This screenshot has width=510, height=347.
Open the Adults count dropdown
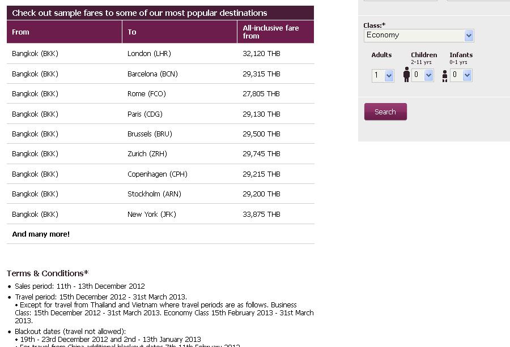click(383, 76)
